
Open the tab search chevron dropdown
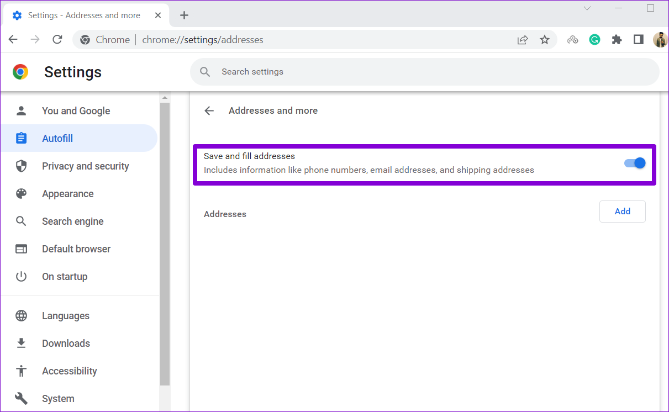(587, 8)
